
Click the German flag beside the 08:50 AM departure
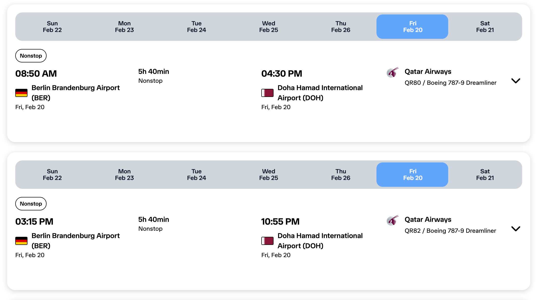click(21, 93)
